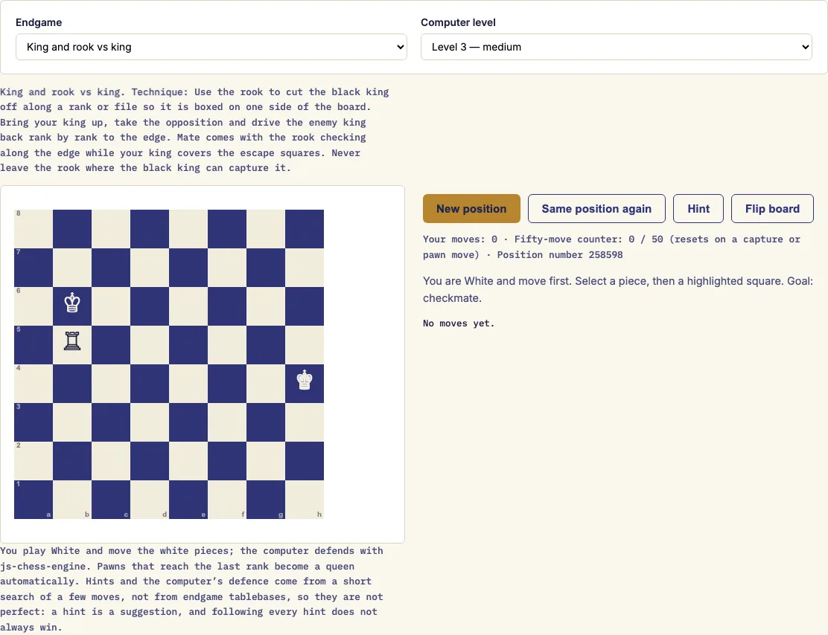828x635 pixels.
Task: Click board square c5
Action: [111, 345]
